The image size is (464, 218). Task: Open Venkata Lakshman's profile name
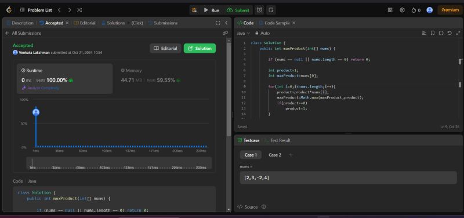click(x=34, y=53)
